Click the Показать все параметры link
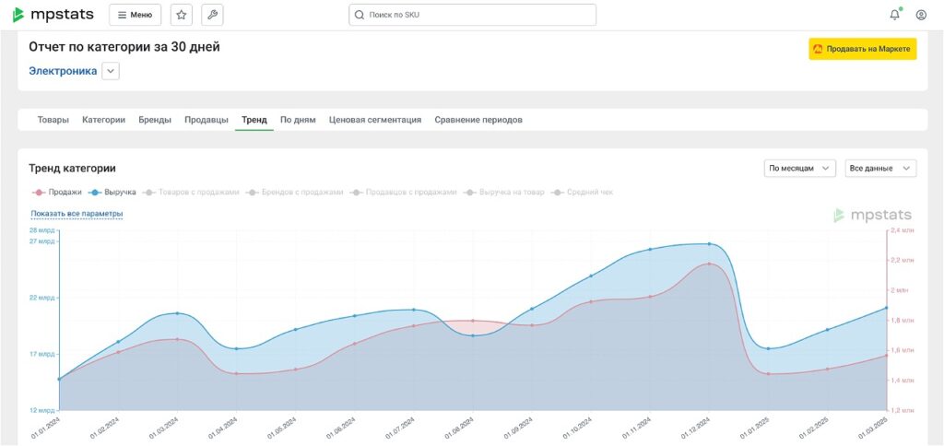Image resolution: width=944 pixels, height=446 pixels. click(x=77, y=214)
